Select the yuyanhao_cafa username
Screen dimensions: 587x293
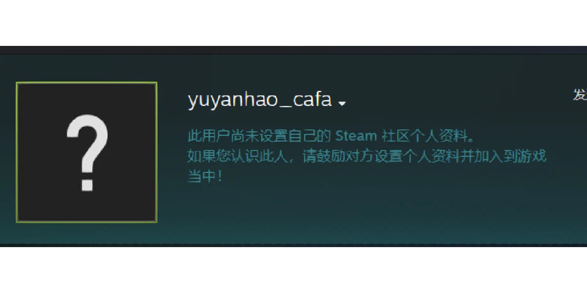click(260, 100)
